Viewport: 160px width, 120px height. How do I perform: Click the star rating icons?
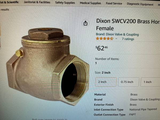[x=105, y=39]
